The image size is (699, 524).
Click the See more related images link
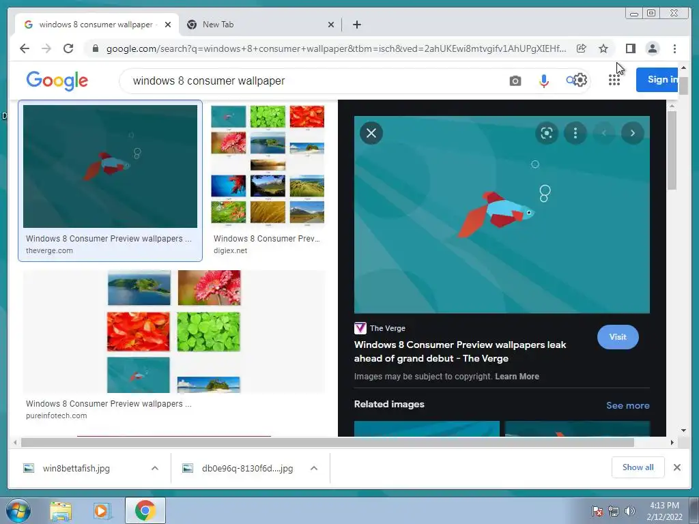[628, 405]
